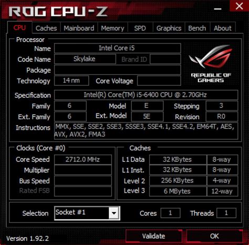
Task: Go to the Memory tab
Action: tap(112, 28)
